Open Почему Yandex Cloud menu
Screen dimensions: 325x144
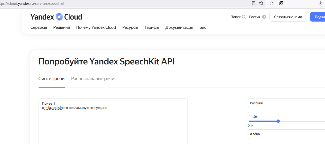click(96, 27)
